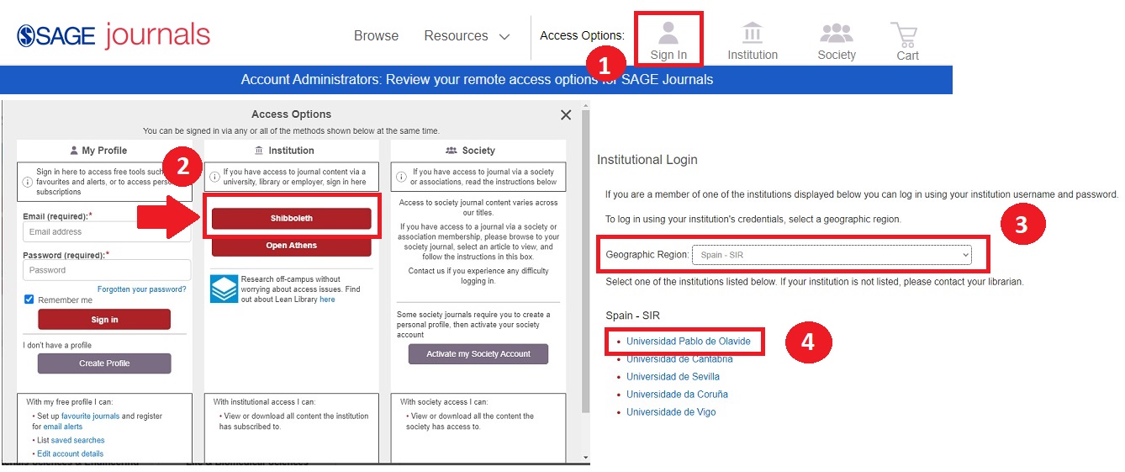1125x472 pixels.
Task: Click the Institution panel heading
Action: pyautogui.click(x=284, y=151)
